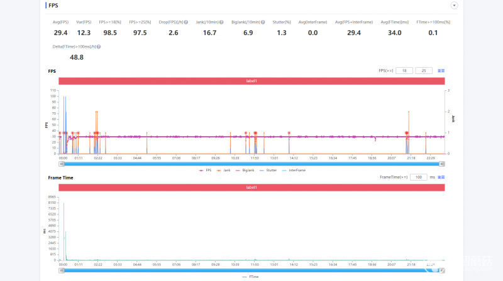Click the Stutter[%] value 1.3
The height and width of the screenshot is (281, 503).
pos(282,33)
